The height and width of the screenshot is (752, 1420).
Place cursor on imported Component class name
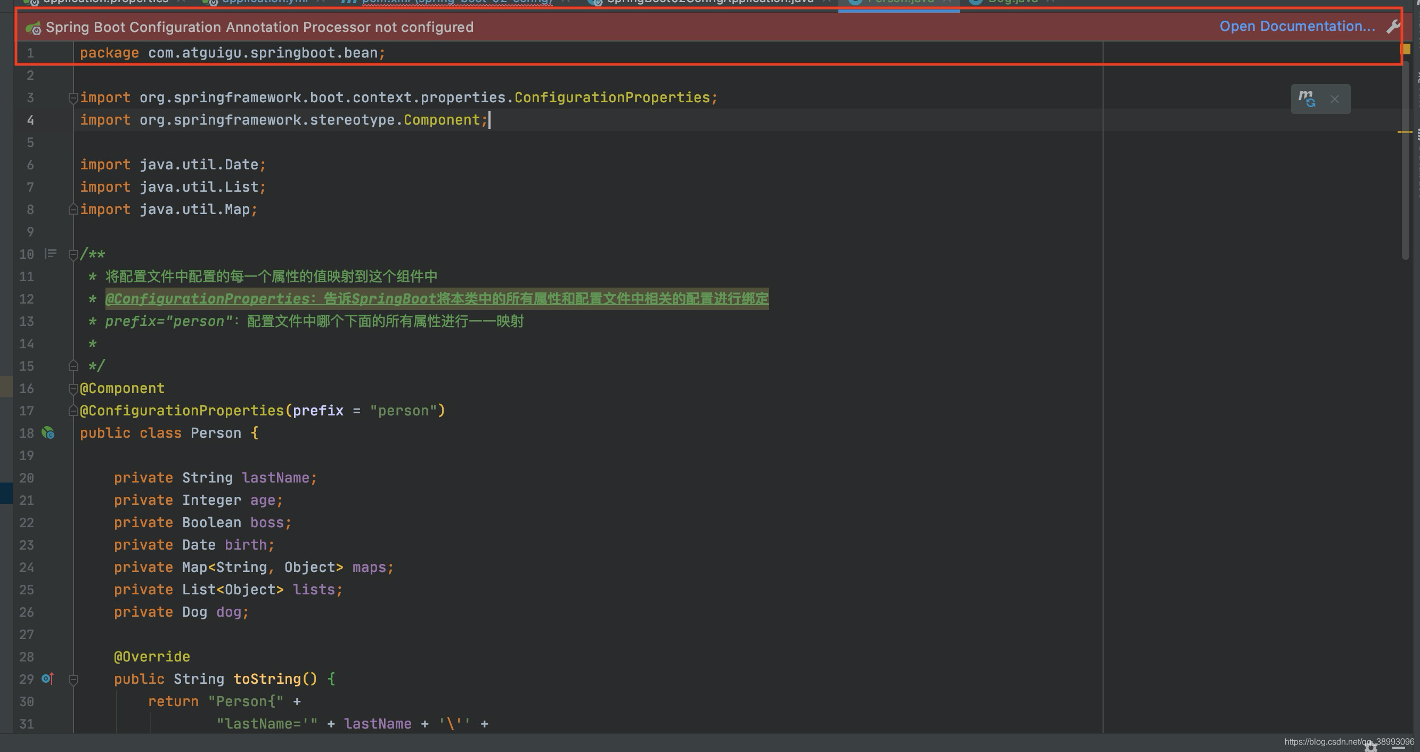pos(442,120)
